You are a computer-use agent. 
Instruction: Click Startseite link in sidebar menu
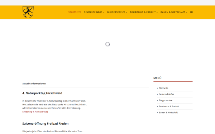click(x=163, y=88)
